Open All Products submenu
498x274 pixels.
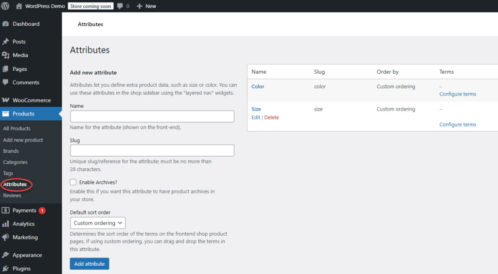point(17,129)
